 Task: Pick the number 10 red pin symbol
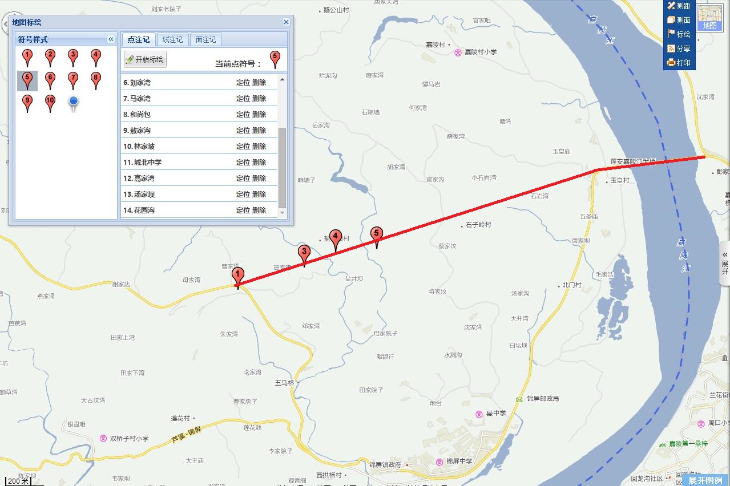coord(50,103)
